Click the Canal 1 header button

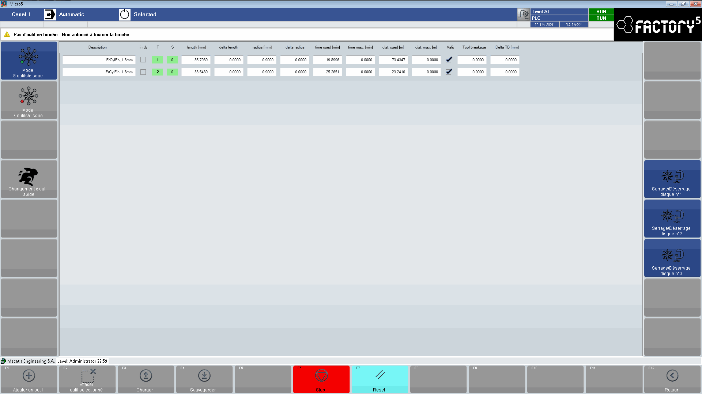pos(21,15)
